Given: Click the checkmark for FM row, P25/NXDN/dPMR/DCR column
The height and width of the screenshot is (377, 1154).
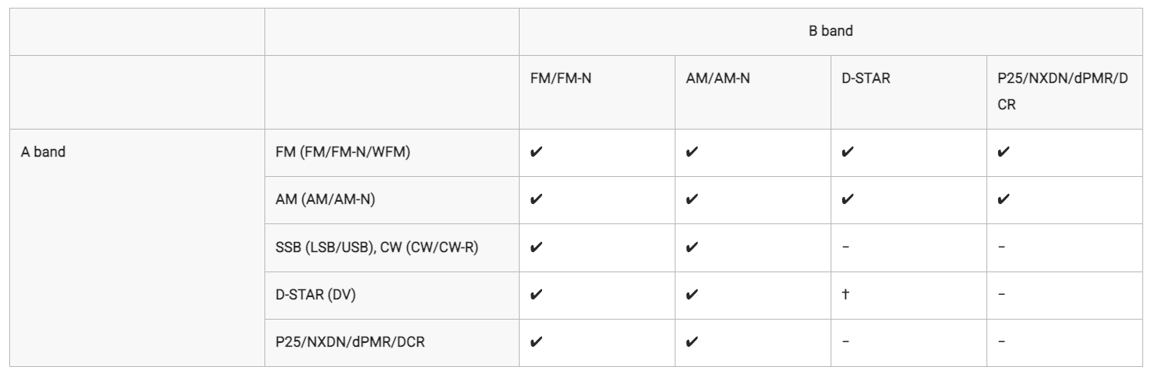Looking at the screenshot, I should tap(1002, 151).
